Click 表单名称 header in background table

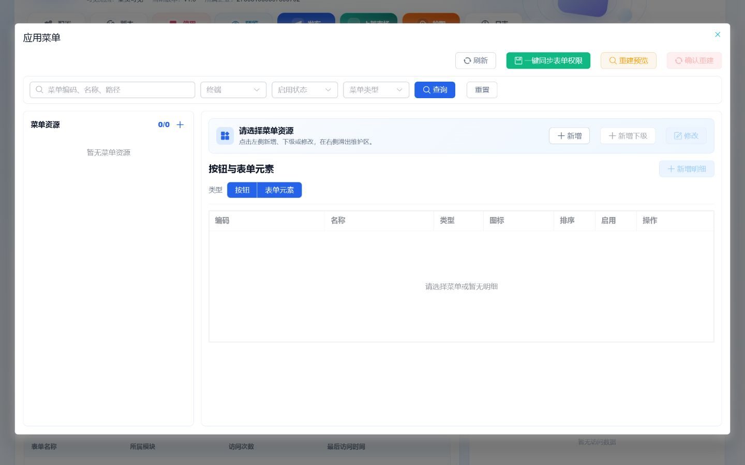tap(44, 446)
